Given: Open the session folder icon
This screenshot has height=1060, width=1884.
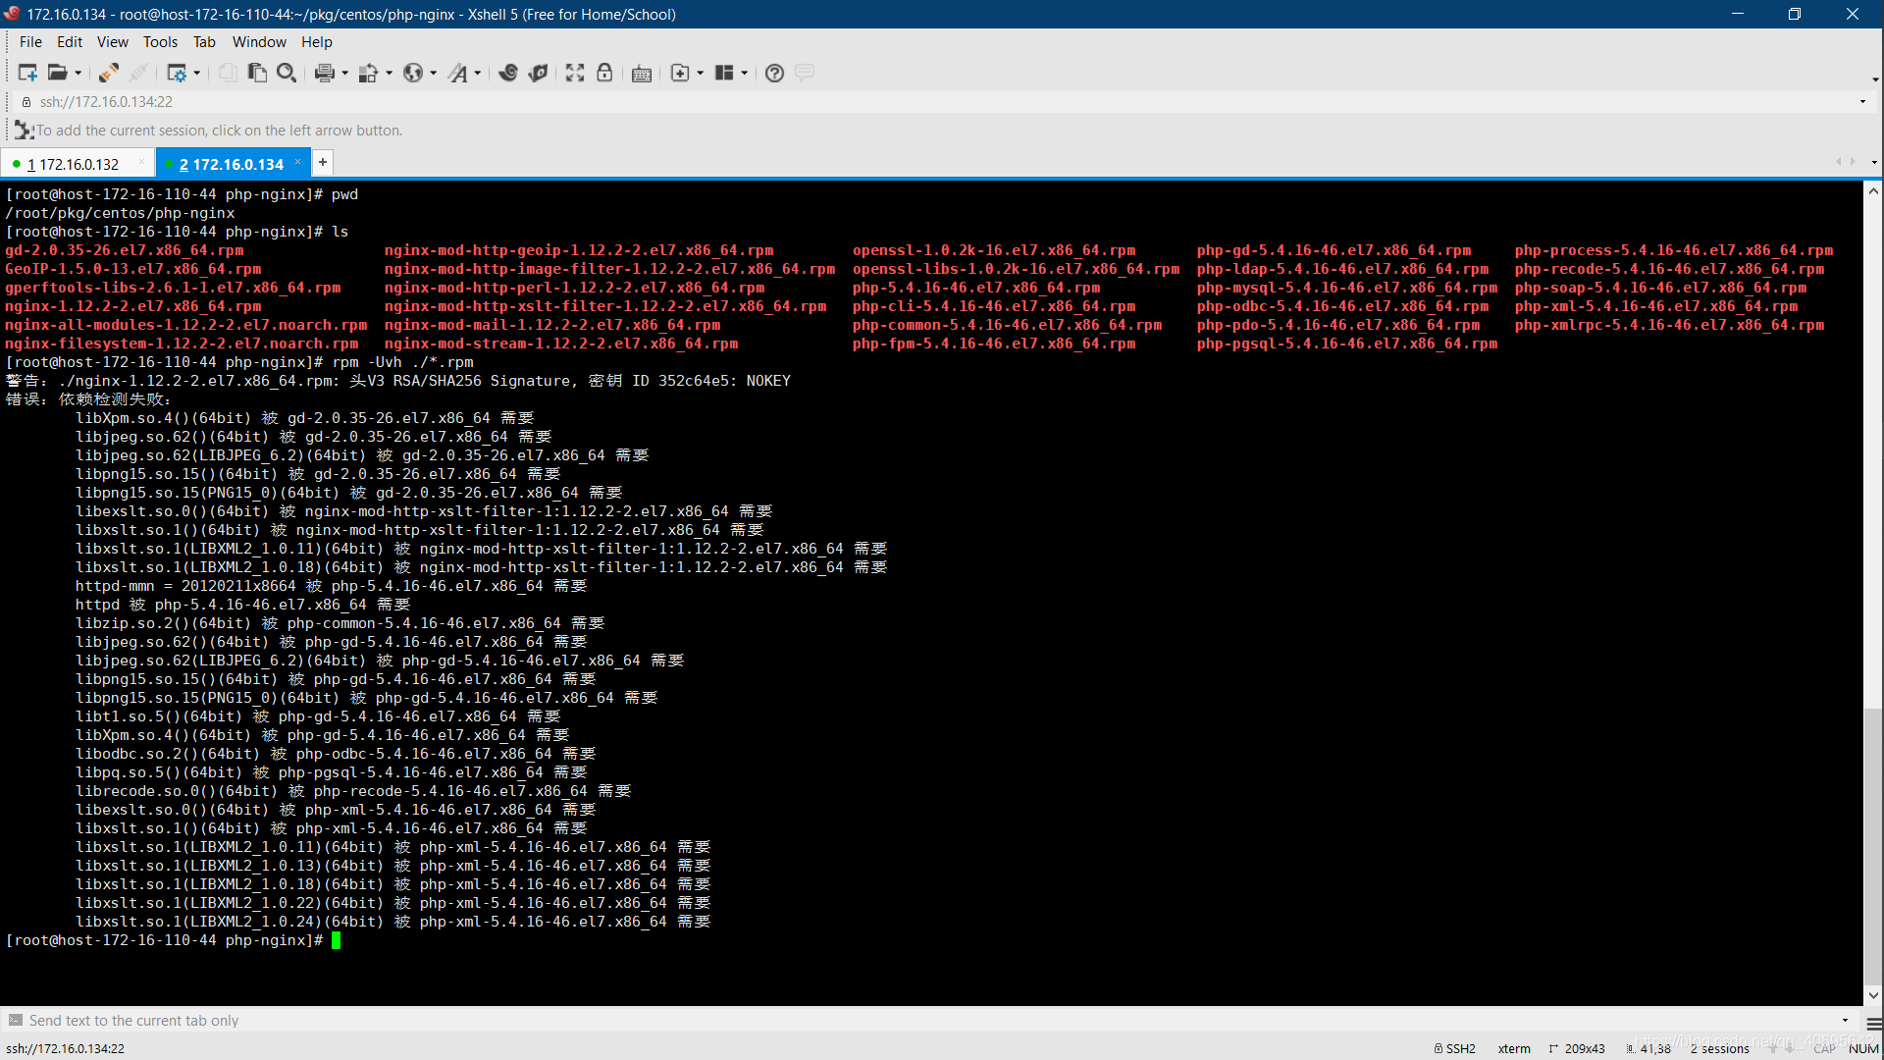Looking at the screenshot, I should click(x=58, y=73).
